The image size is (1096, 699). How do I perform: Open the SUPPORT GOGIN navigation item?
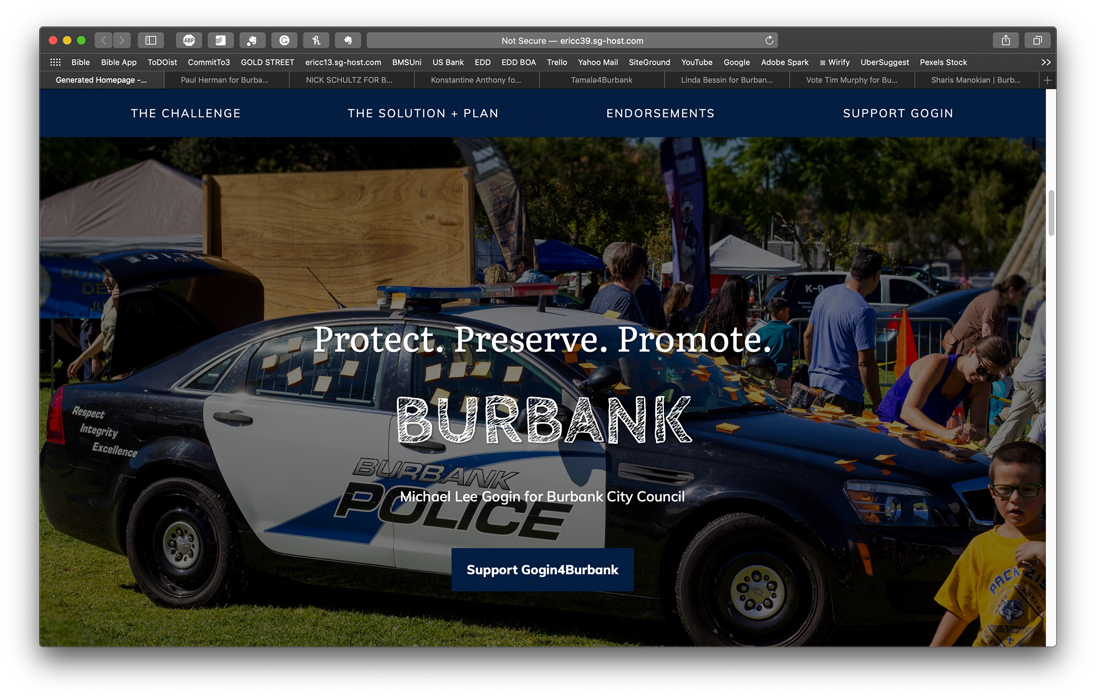(x=898, y=113)
